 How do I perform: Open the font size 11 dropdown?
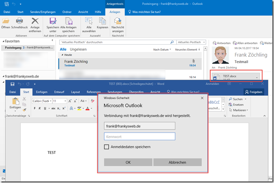(65, 101)
